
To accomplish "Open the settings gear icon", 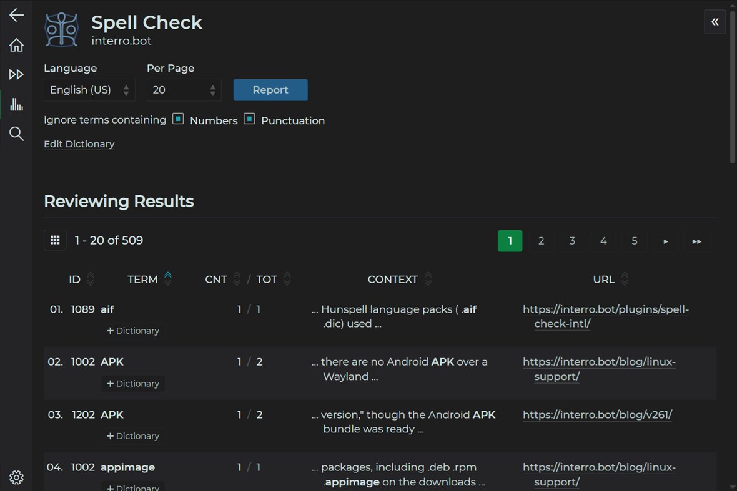I will coord(16,477).
